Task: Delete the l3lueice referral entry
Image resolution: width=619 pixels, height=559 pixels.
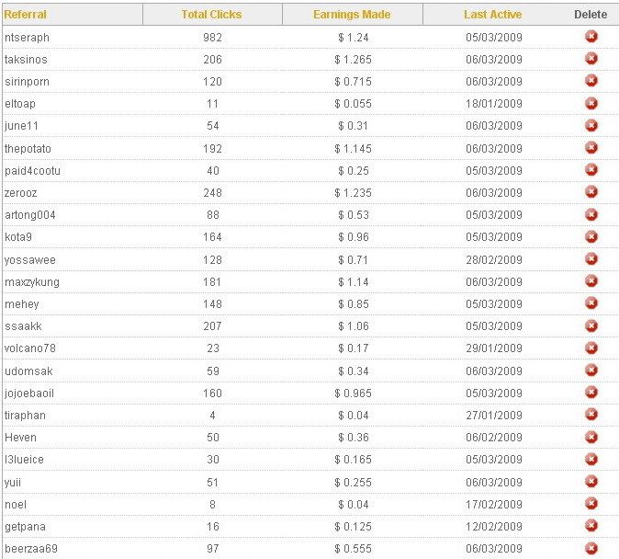Action: 591,459
